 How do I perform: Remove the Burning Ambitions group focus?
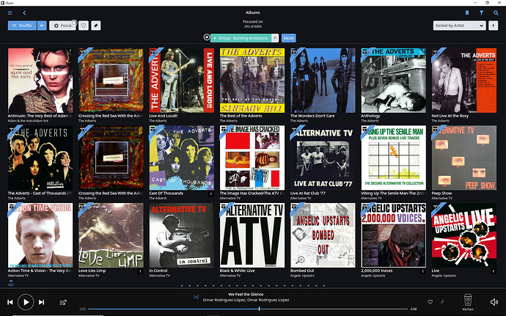click(x=274, y=38)
